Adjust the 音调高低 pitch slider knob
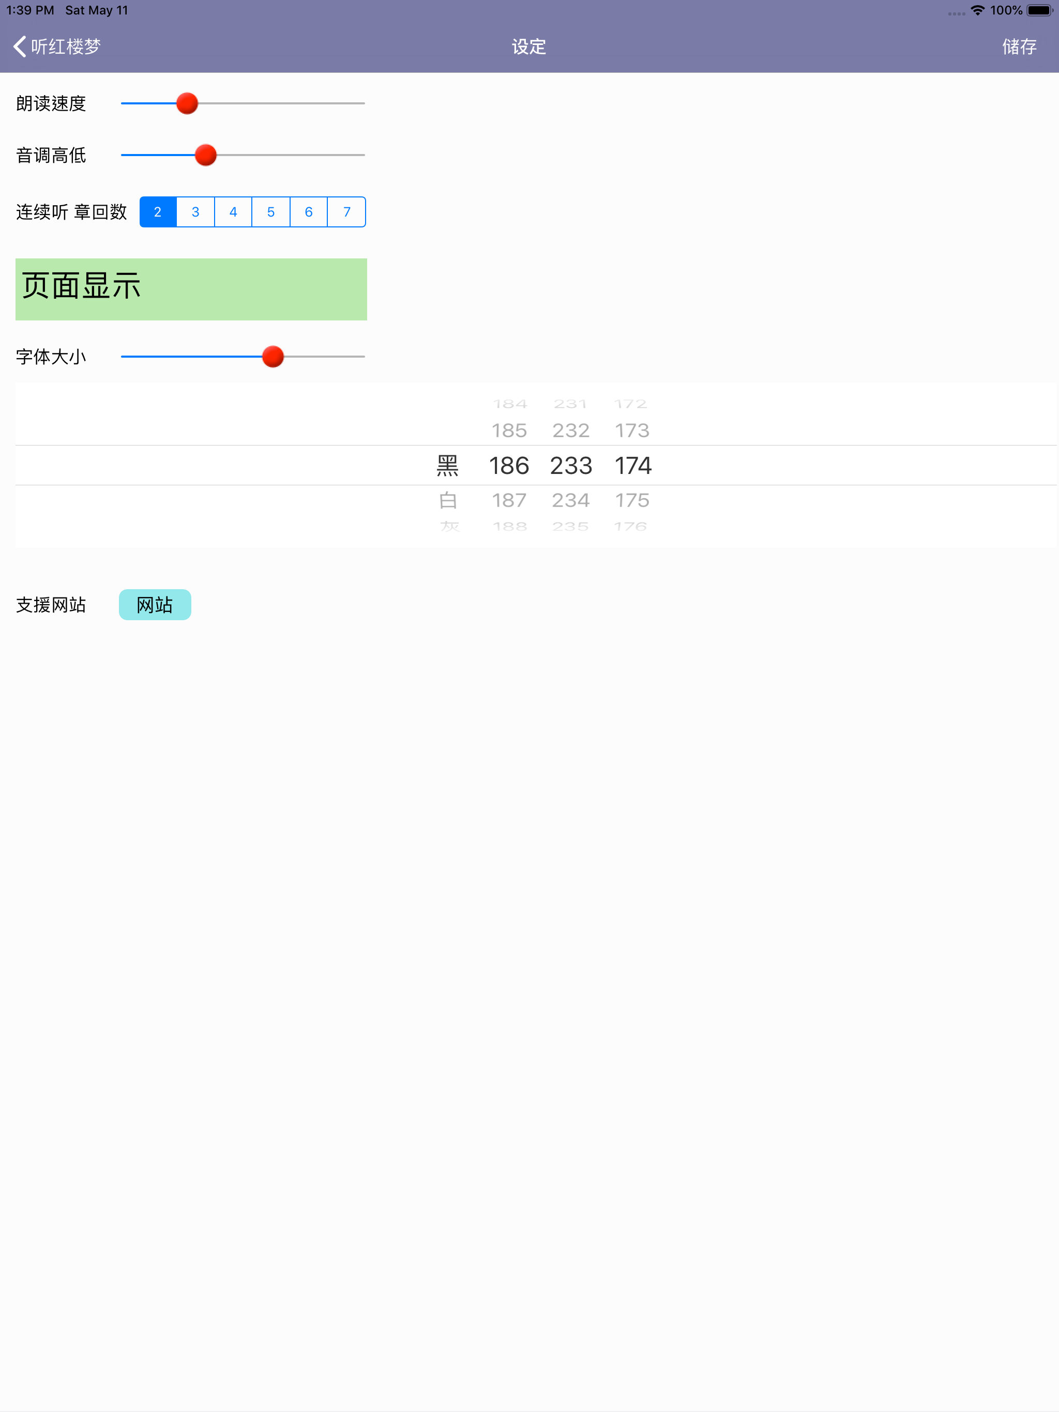Screen dimensions: 1059x1412 (x=205, y=155)
